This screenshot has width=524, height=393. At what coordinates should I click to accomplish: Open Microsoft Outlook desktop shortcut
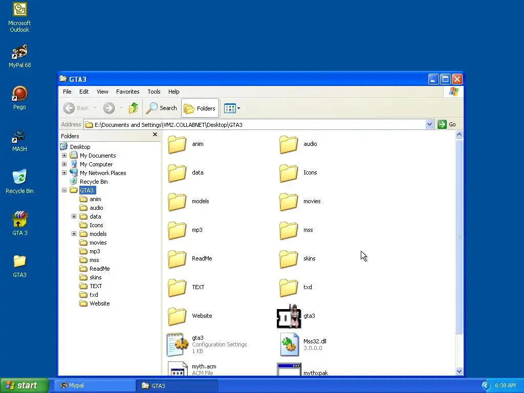(x=19, y=17)
